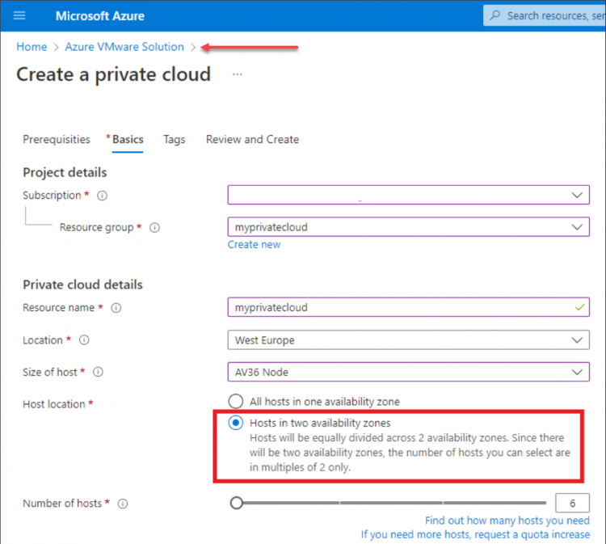Click the Create a private cloud title

(x=114, y=74)
